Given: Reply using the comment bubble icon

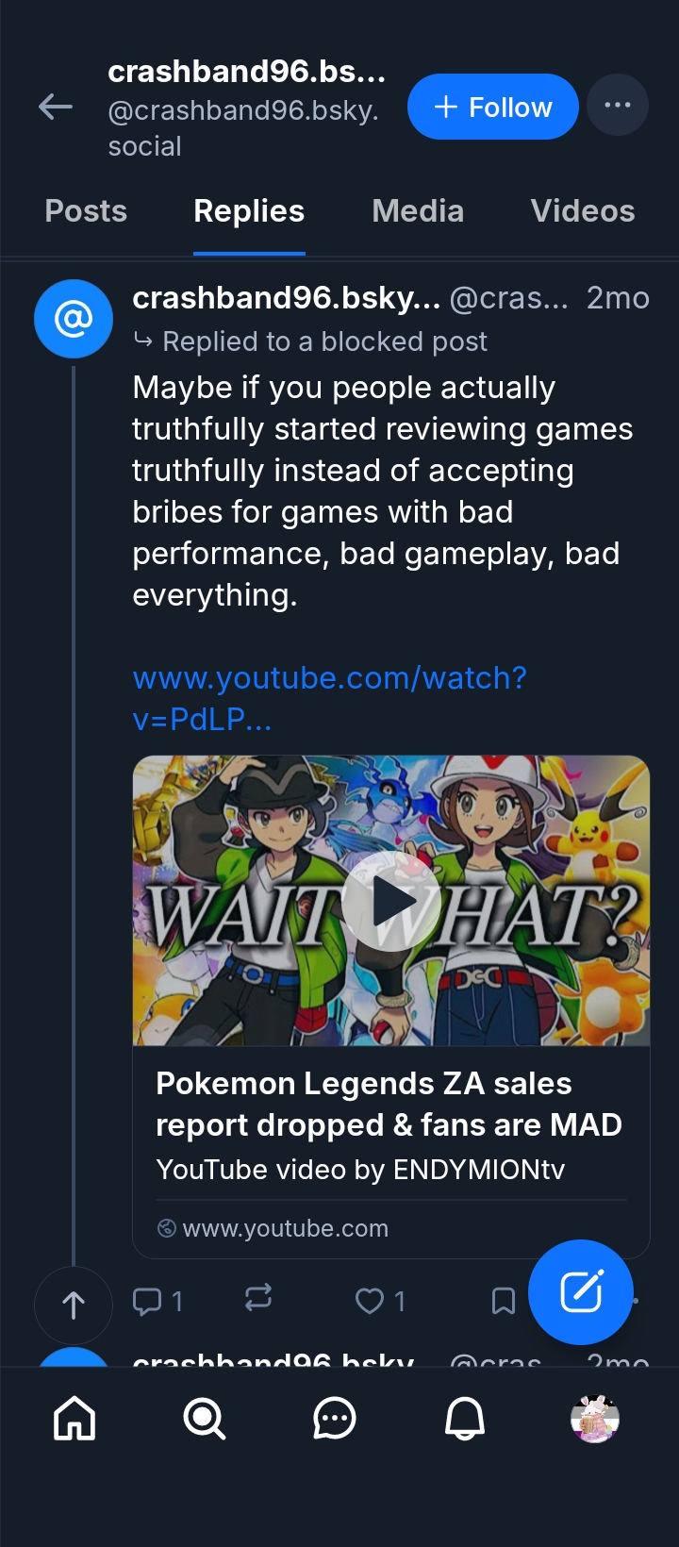Looking at the screenshot, I should (147, 1302).
